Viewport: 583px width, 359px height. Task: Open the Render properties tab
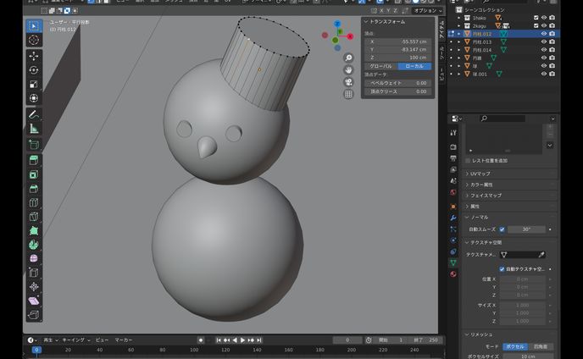click(x=453, y=147)
